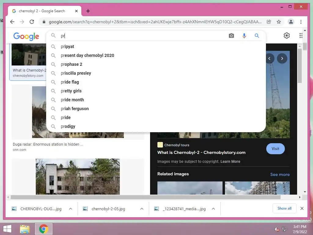The image size is (313, 235).
Task: Choose the 'pride flag' suggestion
Action: click(x=156, y=82)
